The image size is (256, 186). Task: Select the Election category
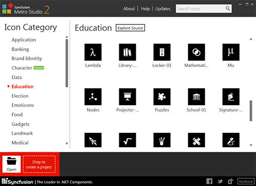tap(20, 96)
